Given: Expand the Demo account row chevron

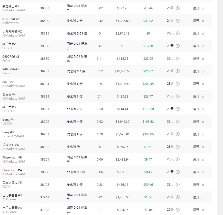Looking at the screenshot, I should [203, 72].
